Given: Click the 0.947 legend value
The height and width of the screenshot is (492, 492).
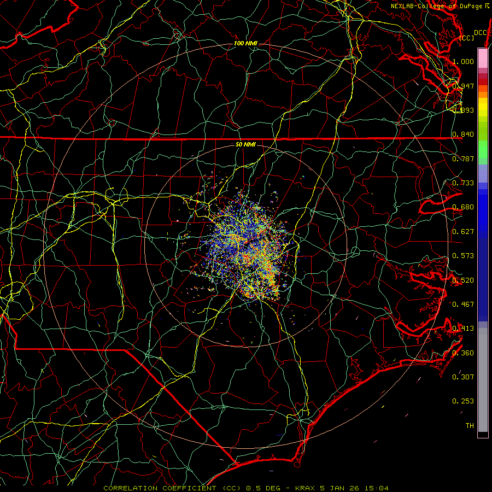Looking at the screenshot, I should point(463,86).
